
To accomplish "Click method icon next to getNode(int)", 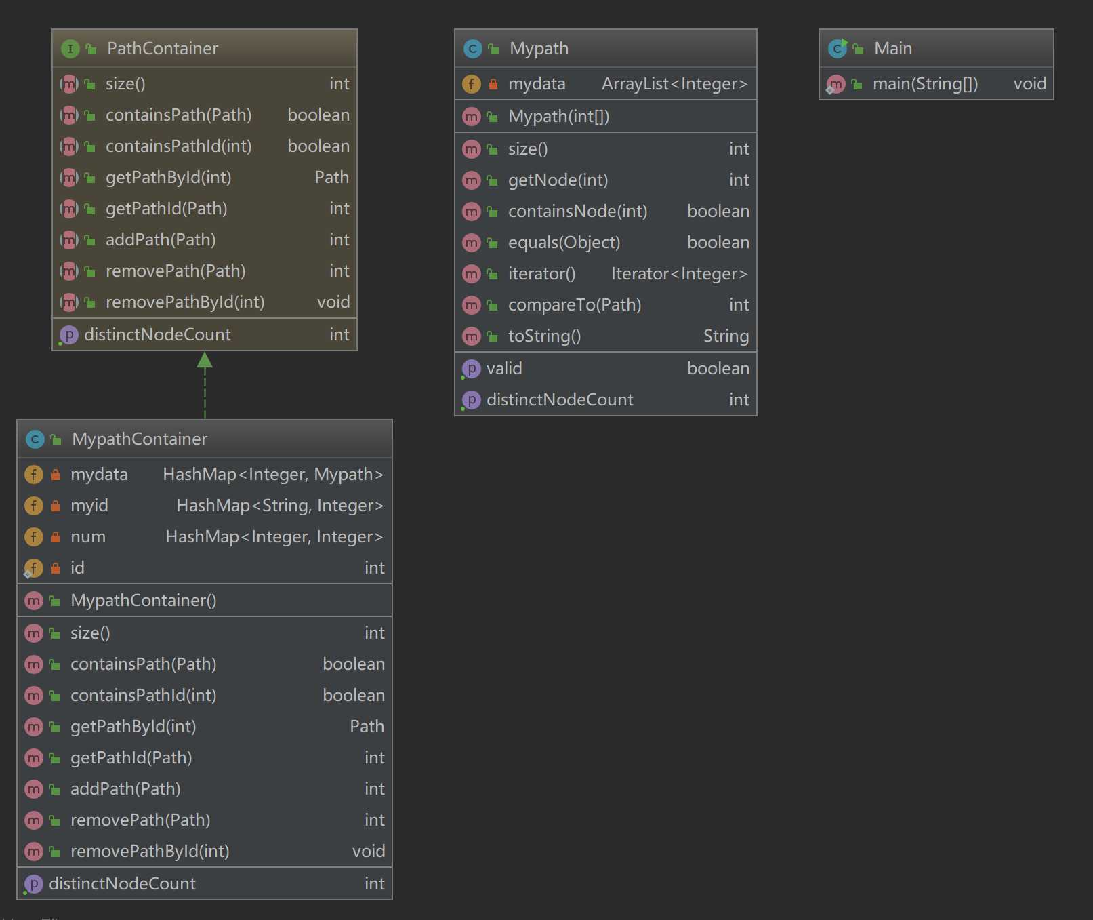I will pyautogui.click(x=471, y=180).
